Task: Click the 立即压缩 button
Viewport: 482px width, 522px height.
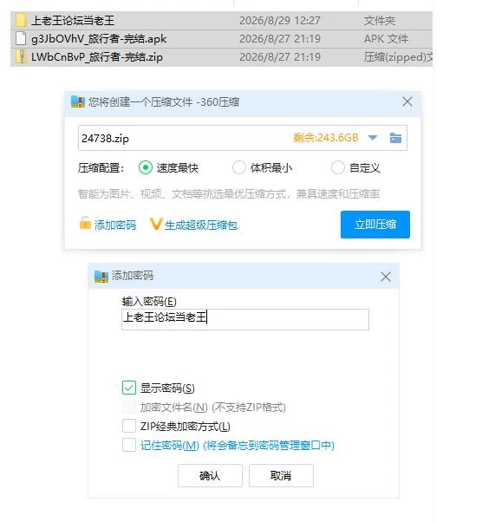Action: pyautogui.click(x=375, y=225)
